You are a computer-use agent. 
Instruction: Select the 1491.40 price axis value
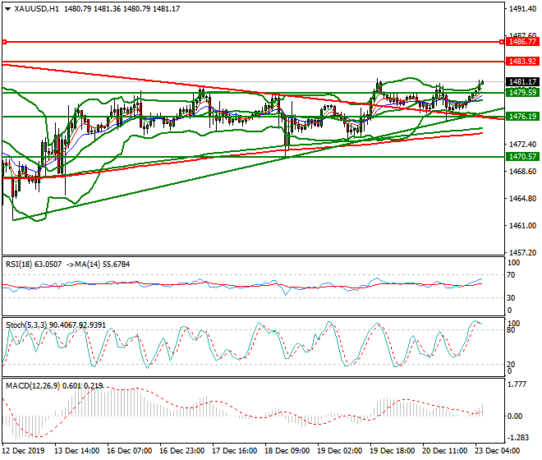click(523, 9)
